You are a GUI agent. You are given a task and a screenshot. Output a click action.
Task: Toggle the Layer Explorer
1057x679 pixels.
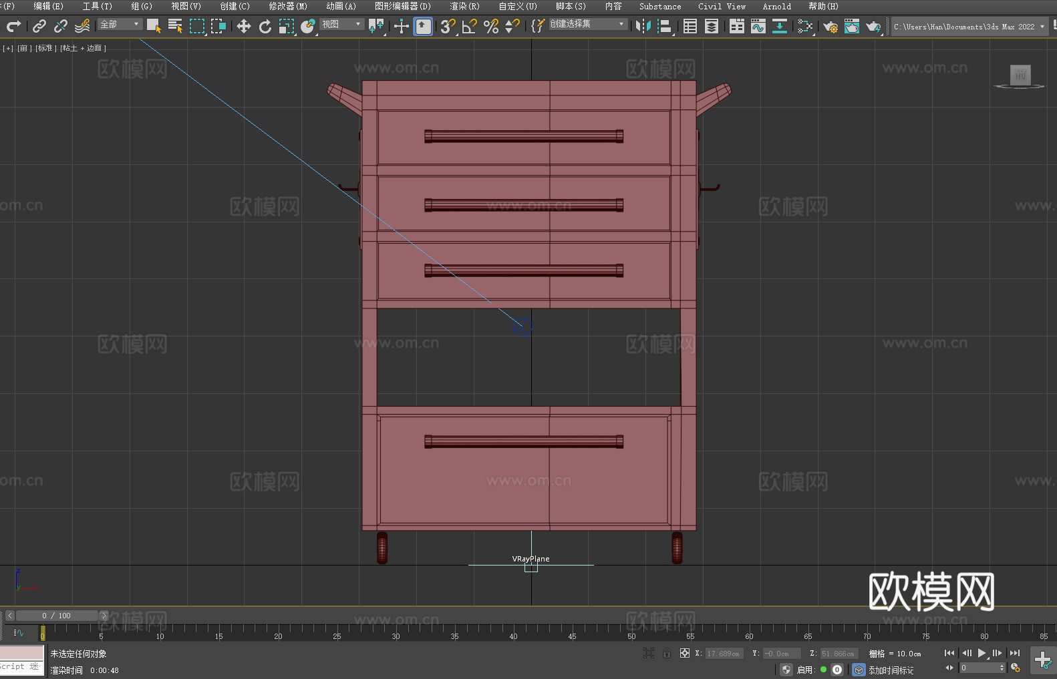point(712,26)
